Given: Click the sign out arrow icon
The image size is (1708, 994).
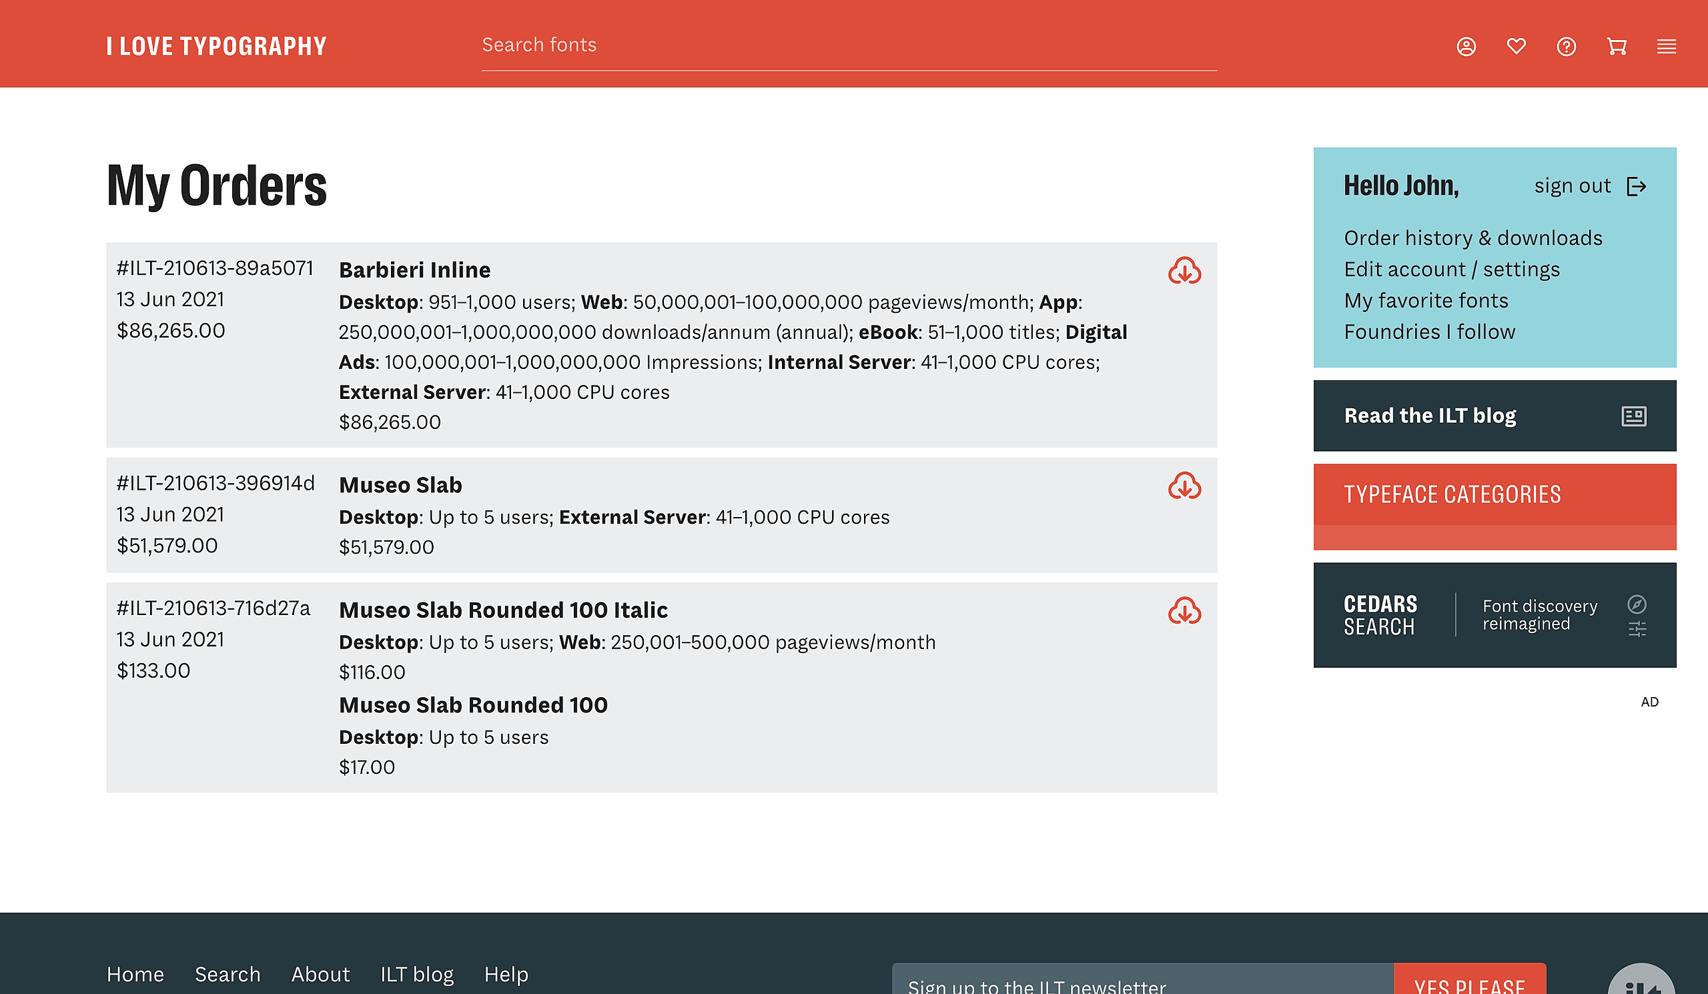Looking at the screenshot, I should click(x=1636, y=186).
